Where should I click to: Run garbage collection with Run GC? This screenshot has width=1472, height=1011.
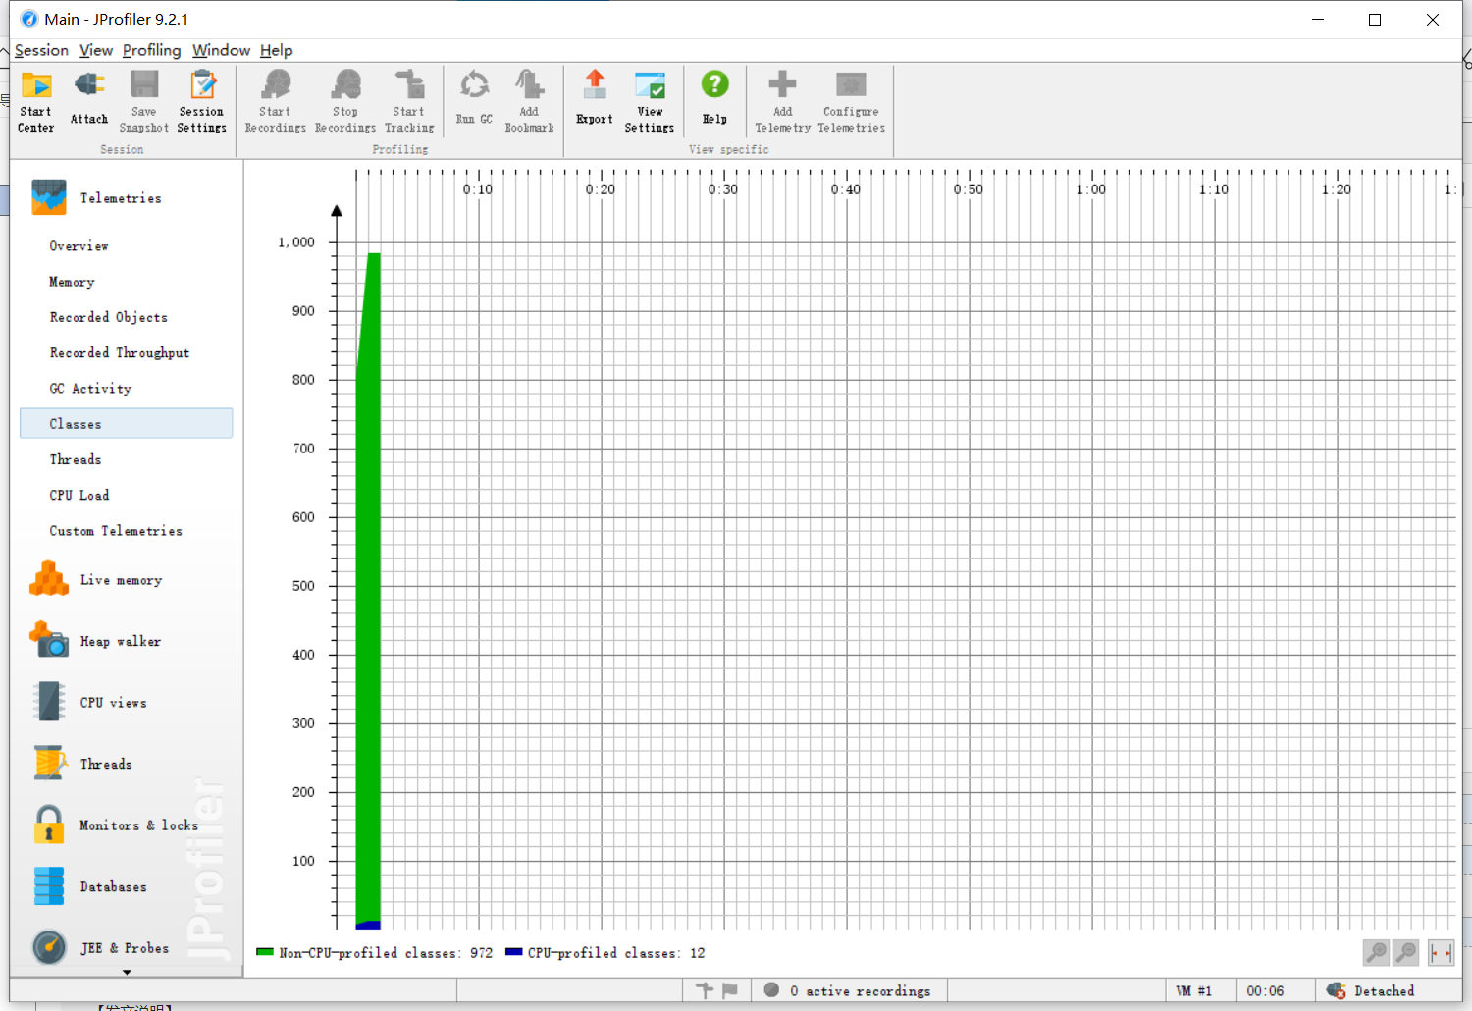[475, 98]
